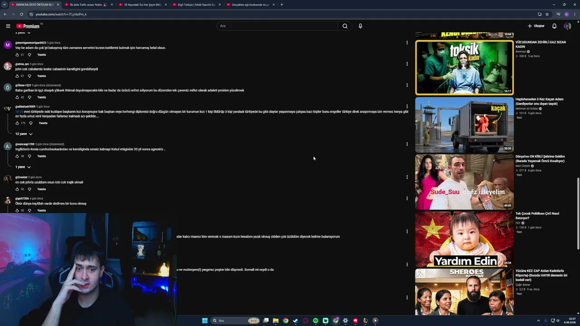Jump to the 18:23 timestamp link
Image resolution: width=580 pixels, height=326 pixels.
19,111
